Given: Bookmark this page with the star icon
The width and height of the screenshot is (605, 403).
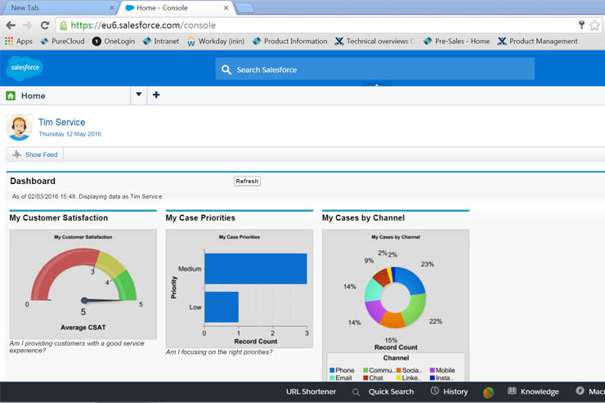Looking at the screenshot, I should pyautogui.click(x=596, y=25).
